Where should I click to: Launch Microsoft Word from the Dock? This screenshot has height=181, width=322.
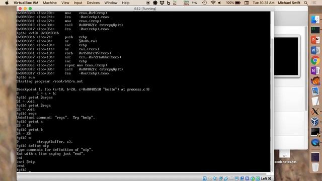[x=315, y=50]
